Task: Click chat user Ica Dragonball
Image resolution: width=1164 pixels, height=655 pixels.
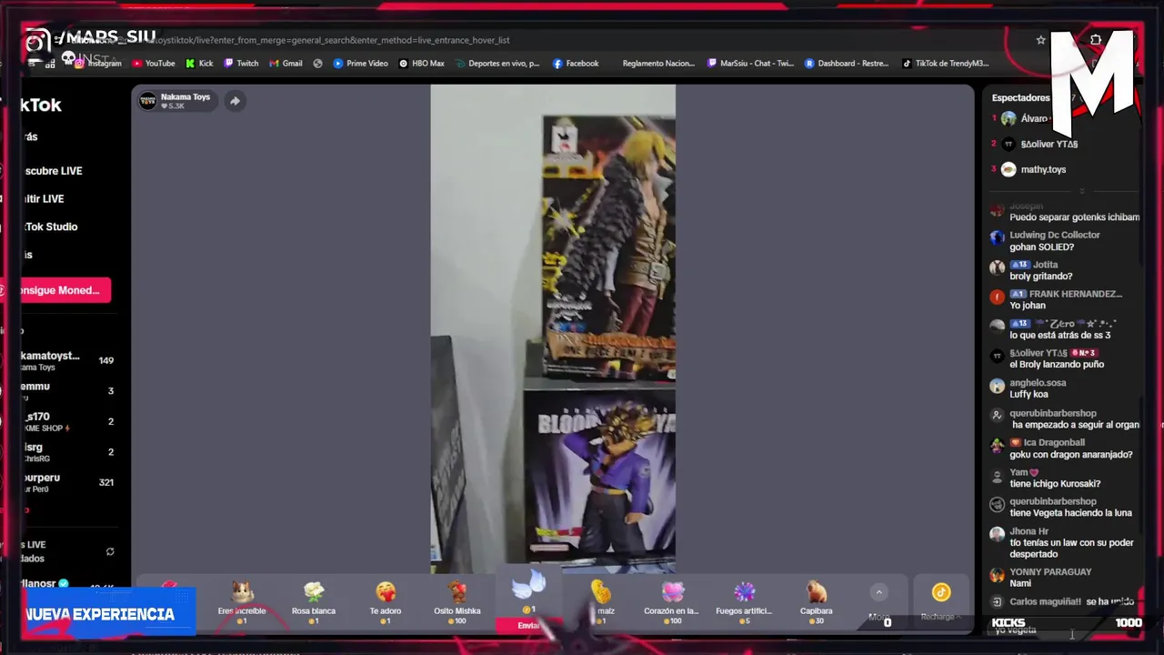Action: pos(1054,443)
